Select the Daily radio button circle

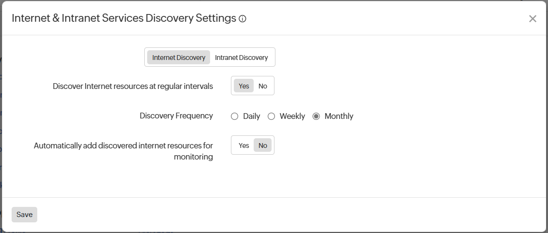235,116
